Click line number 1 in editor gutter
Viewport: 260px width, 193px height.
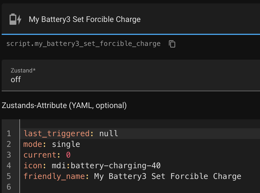[9, 133]
